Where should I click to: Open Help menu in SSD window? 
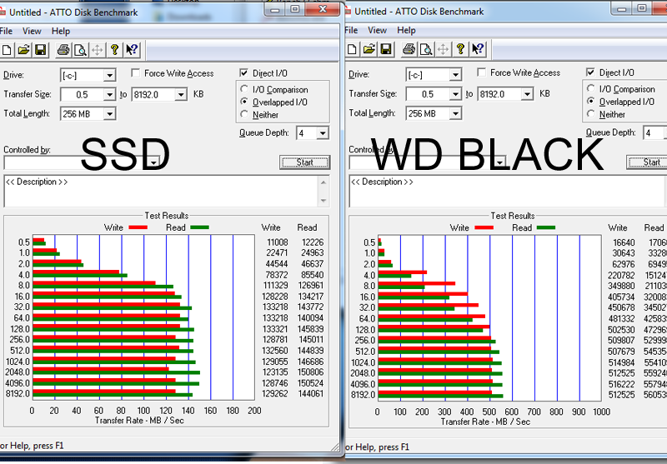[61, 31]
